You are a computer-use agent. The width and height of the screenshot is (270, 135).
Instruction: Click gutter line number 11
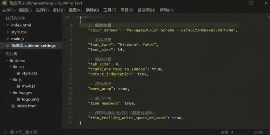[x=70, y=74]
